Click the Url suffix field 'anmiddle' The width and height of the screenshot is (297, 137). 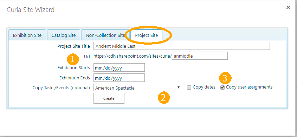tap(200, 56)
